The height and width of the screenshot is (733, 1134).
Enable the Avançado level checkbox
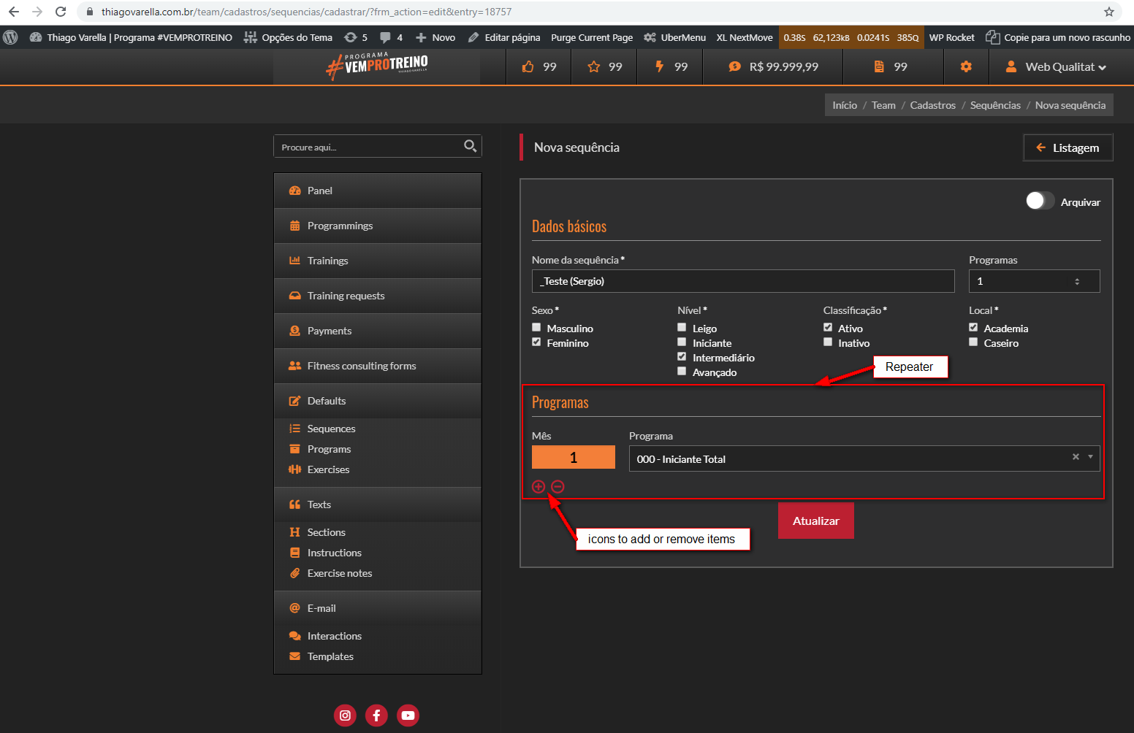click(682, 372)
